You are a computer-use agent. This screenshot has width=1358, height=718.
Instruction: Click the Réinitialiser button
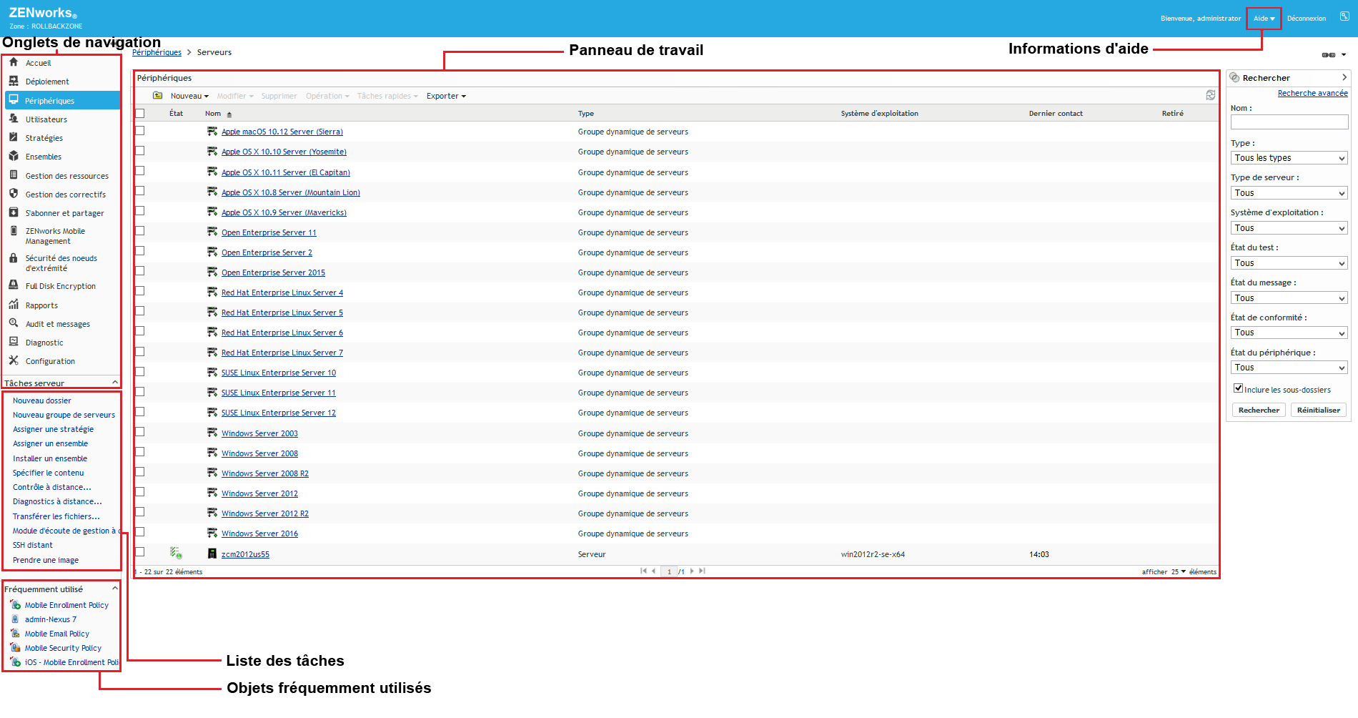(x=1319, y=410)
